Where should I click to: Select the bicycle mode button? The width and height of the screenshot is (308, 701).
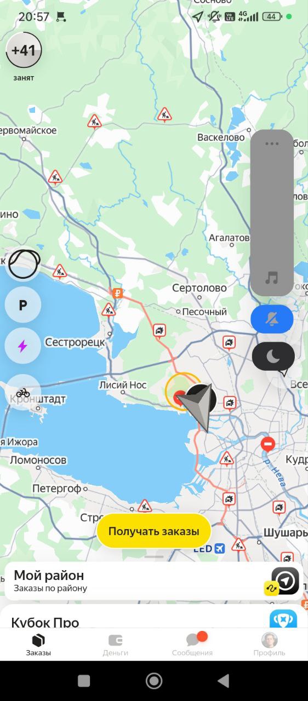(23, 392)
